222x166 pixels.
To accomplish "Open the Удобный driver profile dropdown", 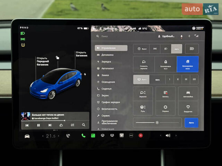I will point(166,36).
